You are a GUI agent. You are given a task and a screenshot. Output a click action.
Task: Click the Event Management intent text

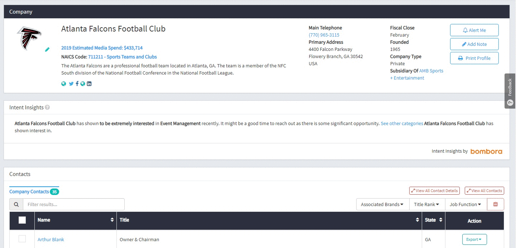point(180,123)
